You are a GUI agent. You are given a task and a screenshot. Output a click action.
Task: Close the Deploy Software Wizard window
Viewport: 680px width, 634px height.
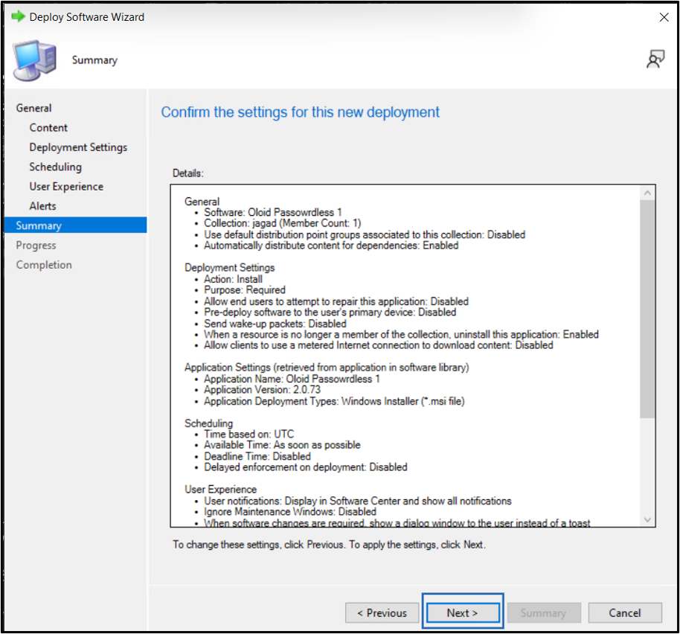tap(664, 17)
